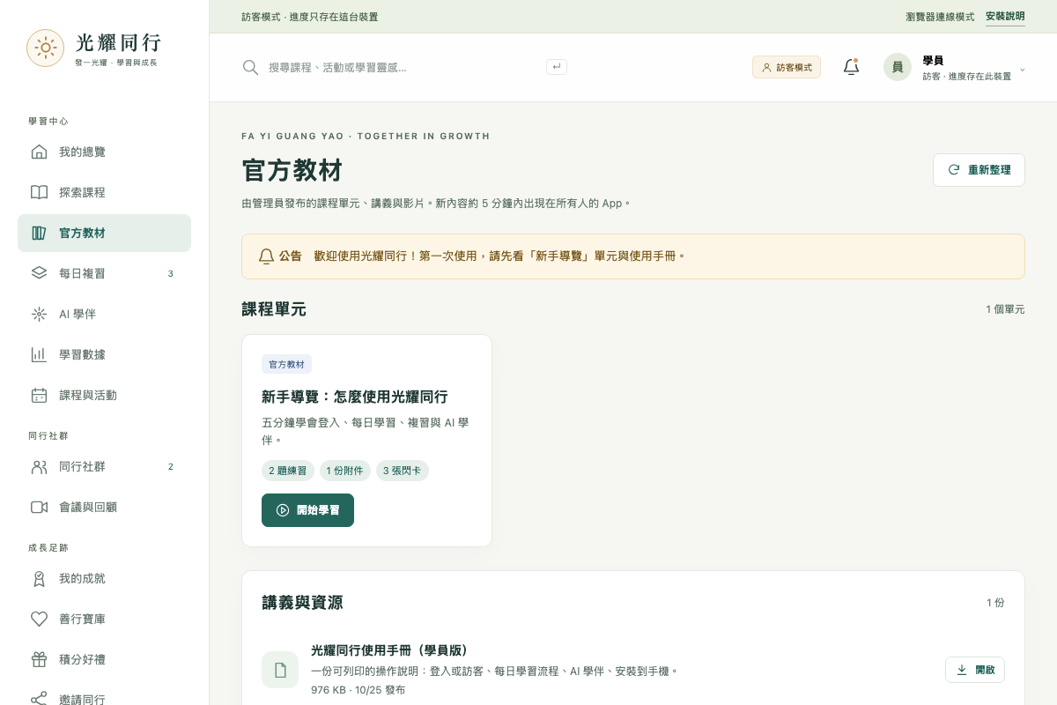
Task: Click the 官方教材 page heading
Action: tap(292, 170)
